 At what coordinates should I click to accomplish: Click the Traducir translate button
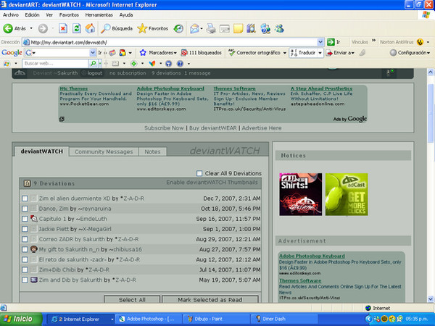click(x=303, y=53)
